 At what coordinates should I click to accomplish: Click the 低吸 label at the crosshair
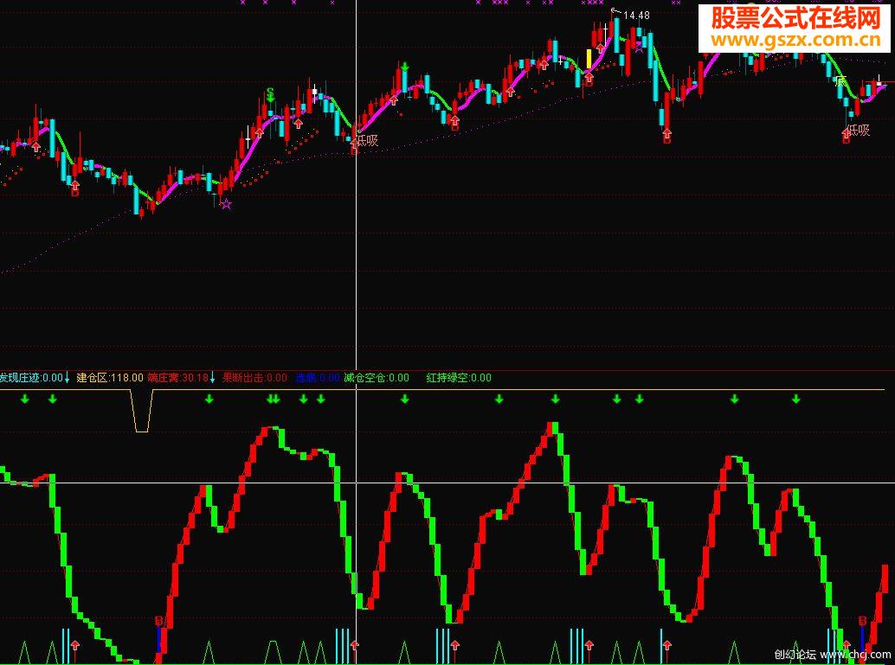point(367,140)
